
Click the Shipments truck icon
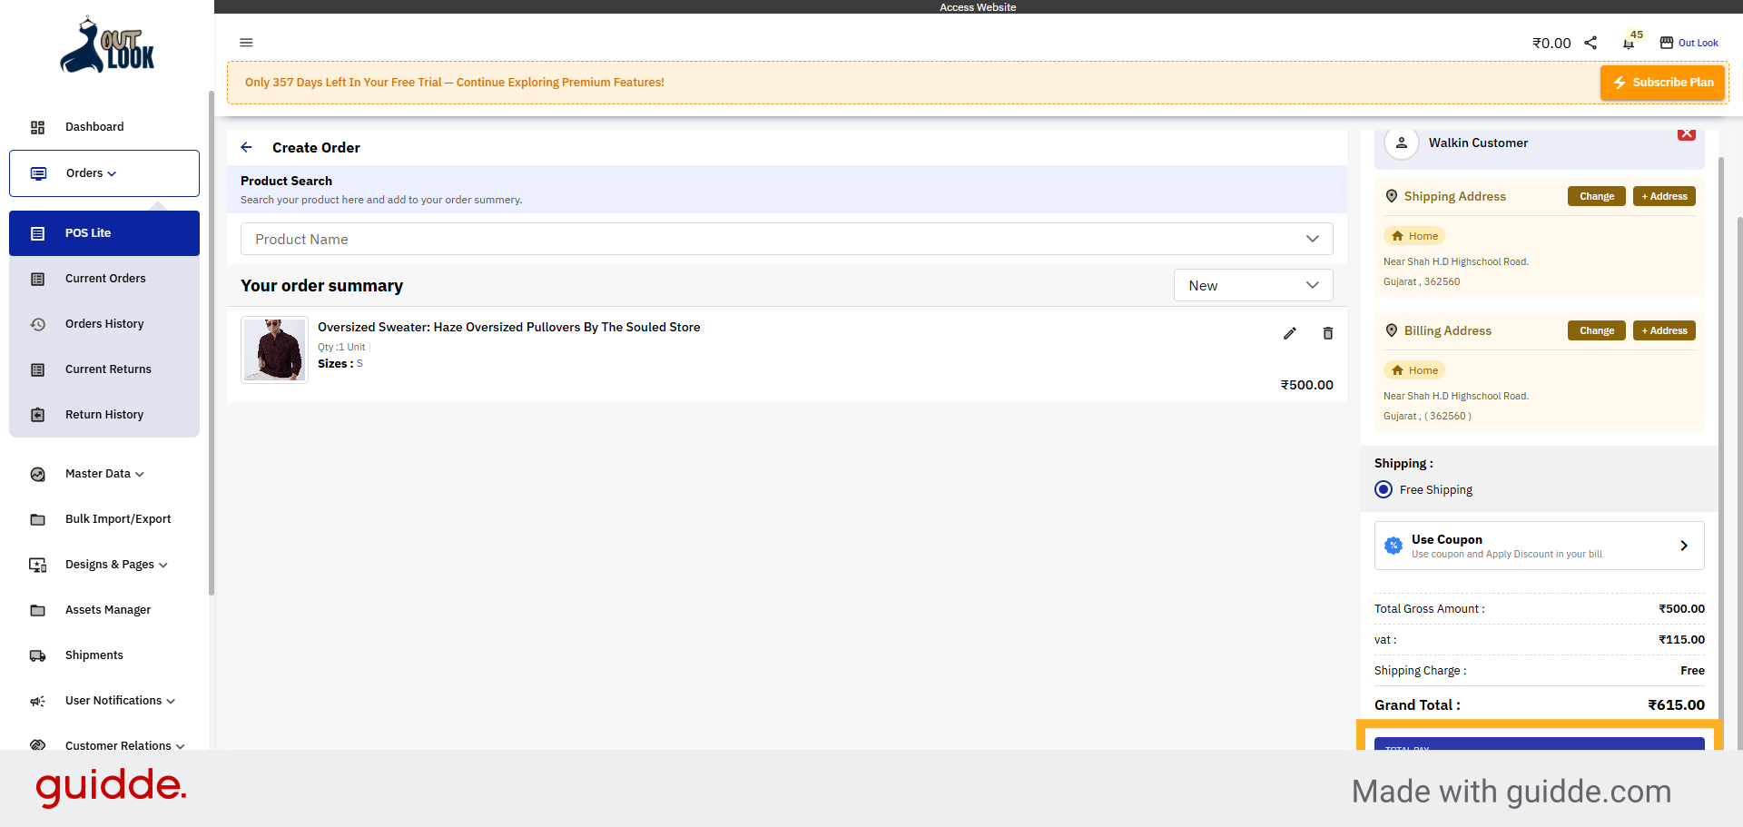[37, 655]
